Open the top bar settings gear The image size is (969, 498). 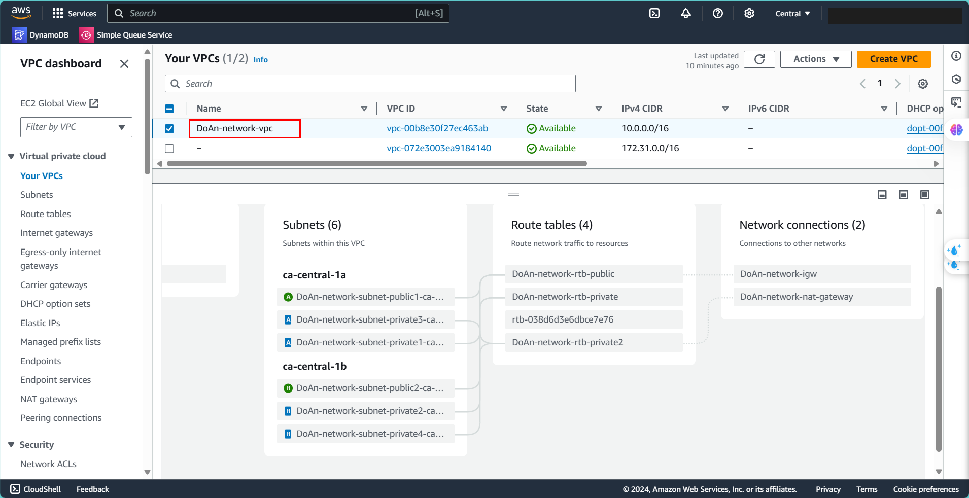coord(749,13)
